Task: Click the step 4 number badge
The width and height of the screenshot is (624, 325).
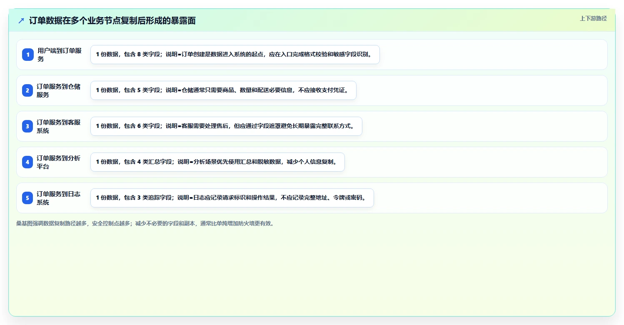Action: tap(27, 162)
